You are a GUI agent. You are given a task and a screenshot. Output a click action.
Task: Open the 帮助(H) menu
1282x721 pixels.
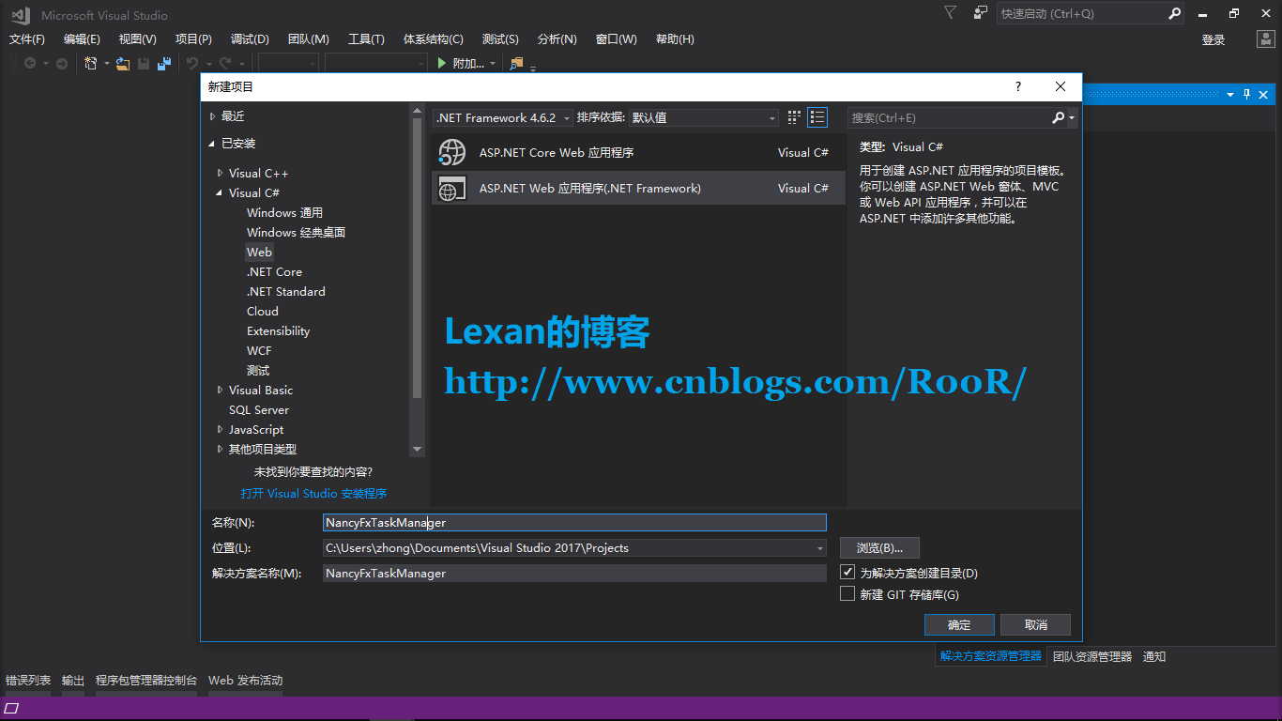[x=675, y=39]
